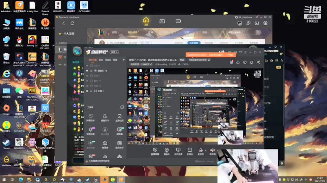Open 弹幕助手 in the streaming toolbox

pyautogui.click(x=90, y=118)
